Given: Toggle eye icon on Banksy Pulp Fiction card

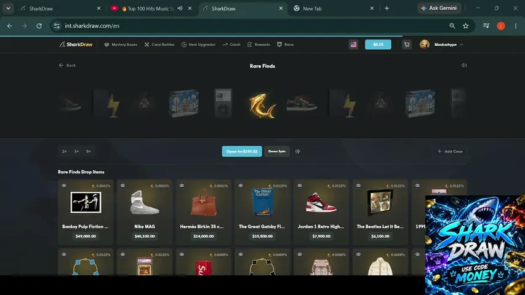Looking at the screenshot, I should 64,185.
